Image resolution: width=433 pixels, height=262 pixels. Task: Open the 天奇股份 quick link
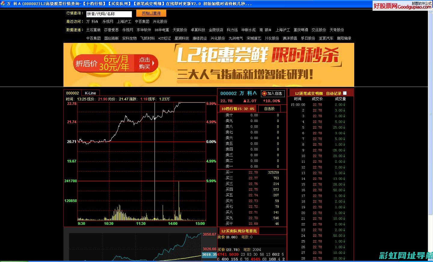coord(337,30)
